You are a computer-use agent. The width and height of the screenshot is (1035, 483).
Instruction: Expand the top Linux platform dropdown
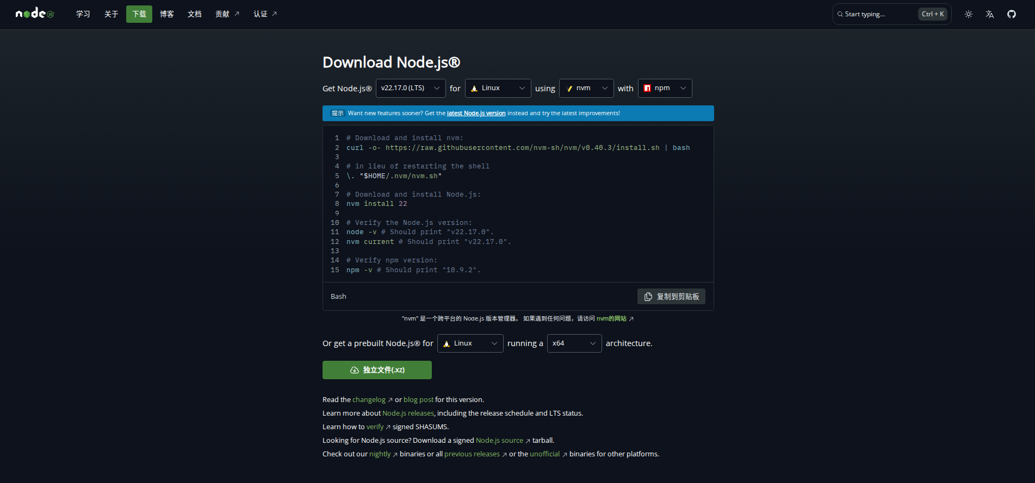pyautogui.click(x=498, y=88)
